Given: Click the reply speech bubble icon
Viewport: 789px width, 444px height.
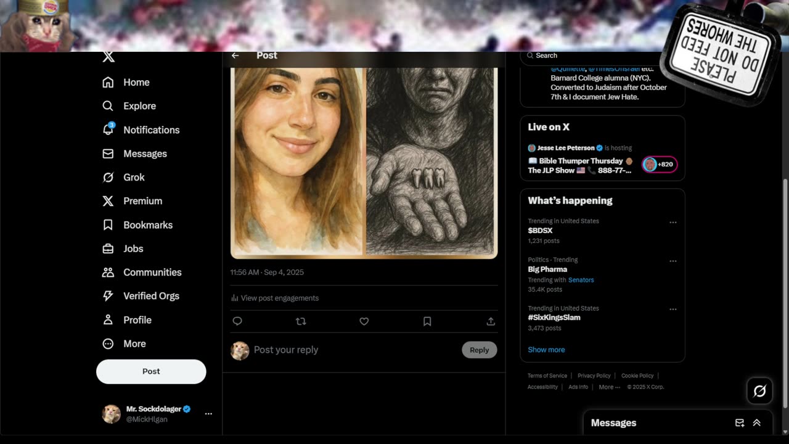Looking at the screenshot, I should (x=237, y=321).
